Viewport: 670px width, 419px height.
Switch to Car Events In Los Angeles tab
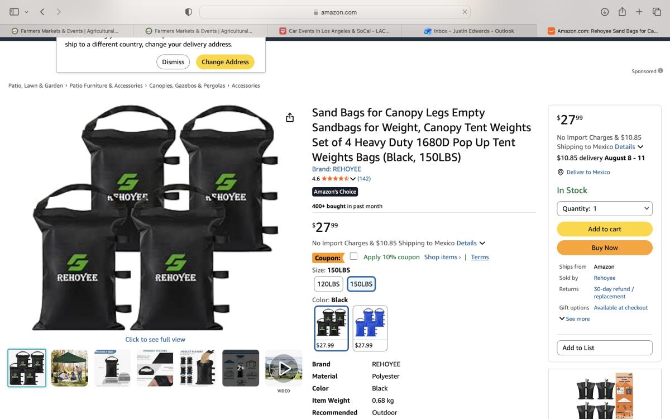pyautogui.click(x=335, y=31)
